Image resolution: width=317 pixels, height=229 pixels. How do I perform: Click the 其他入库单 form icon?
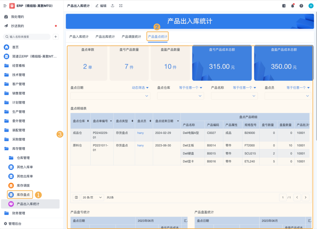(x=11, y=167)
